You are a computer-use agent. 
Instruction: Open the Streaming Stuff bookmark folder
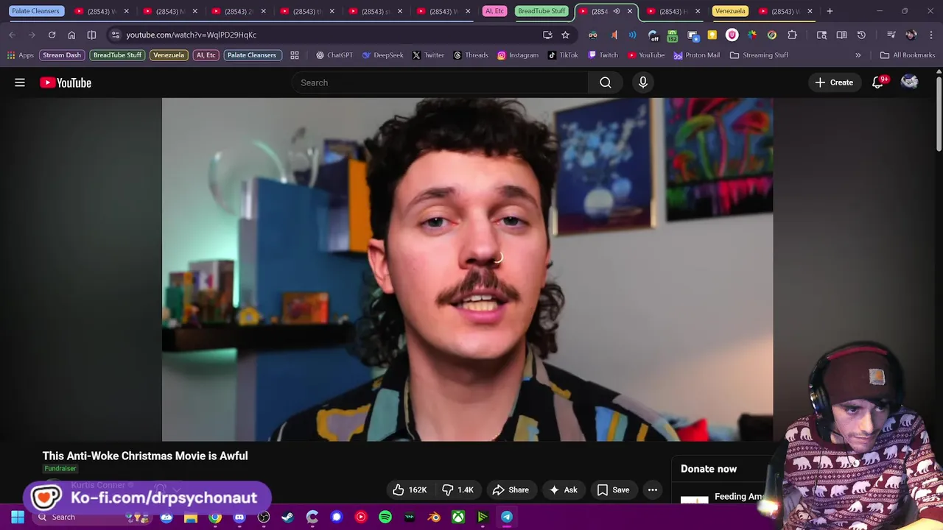(x=759, y=55)
